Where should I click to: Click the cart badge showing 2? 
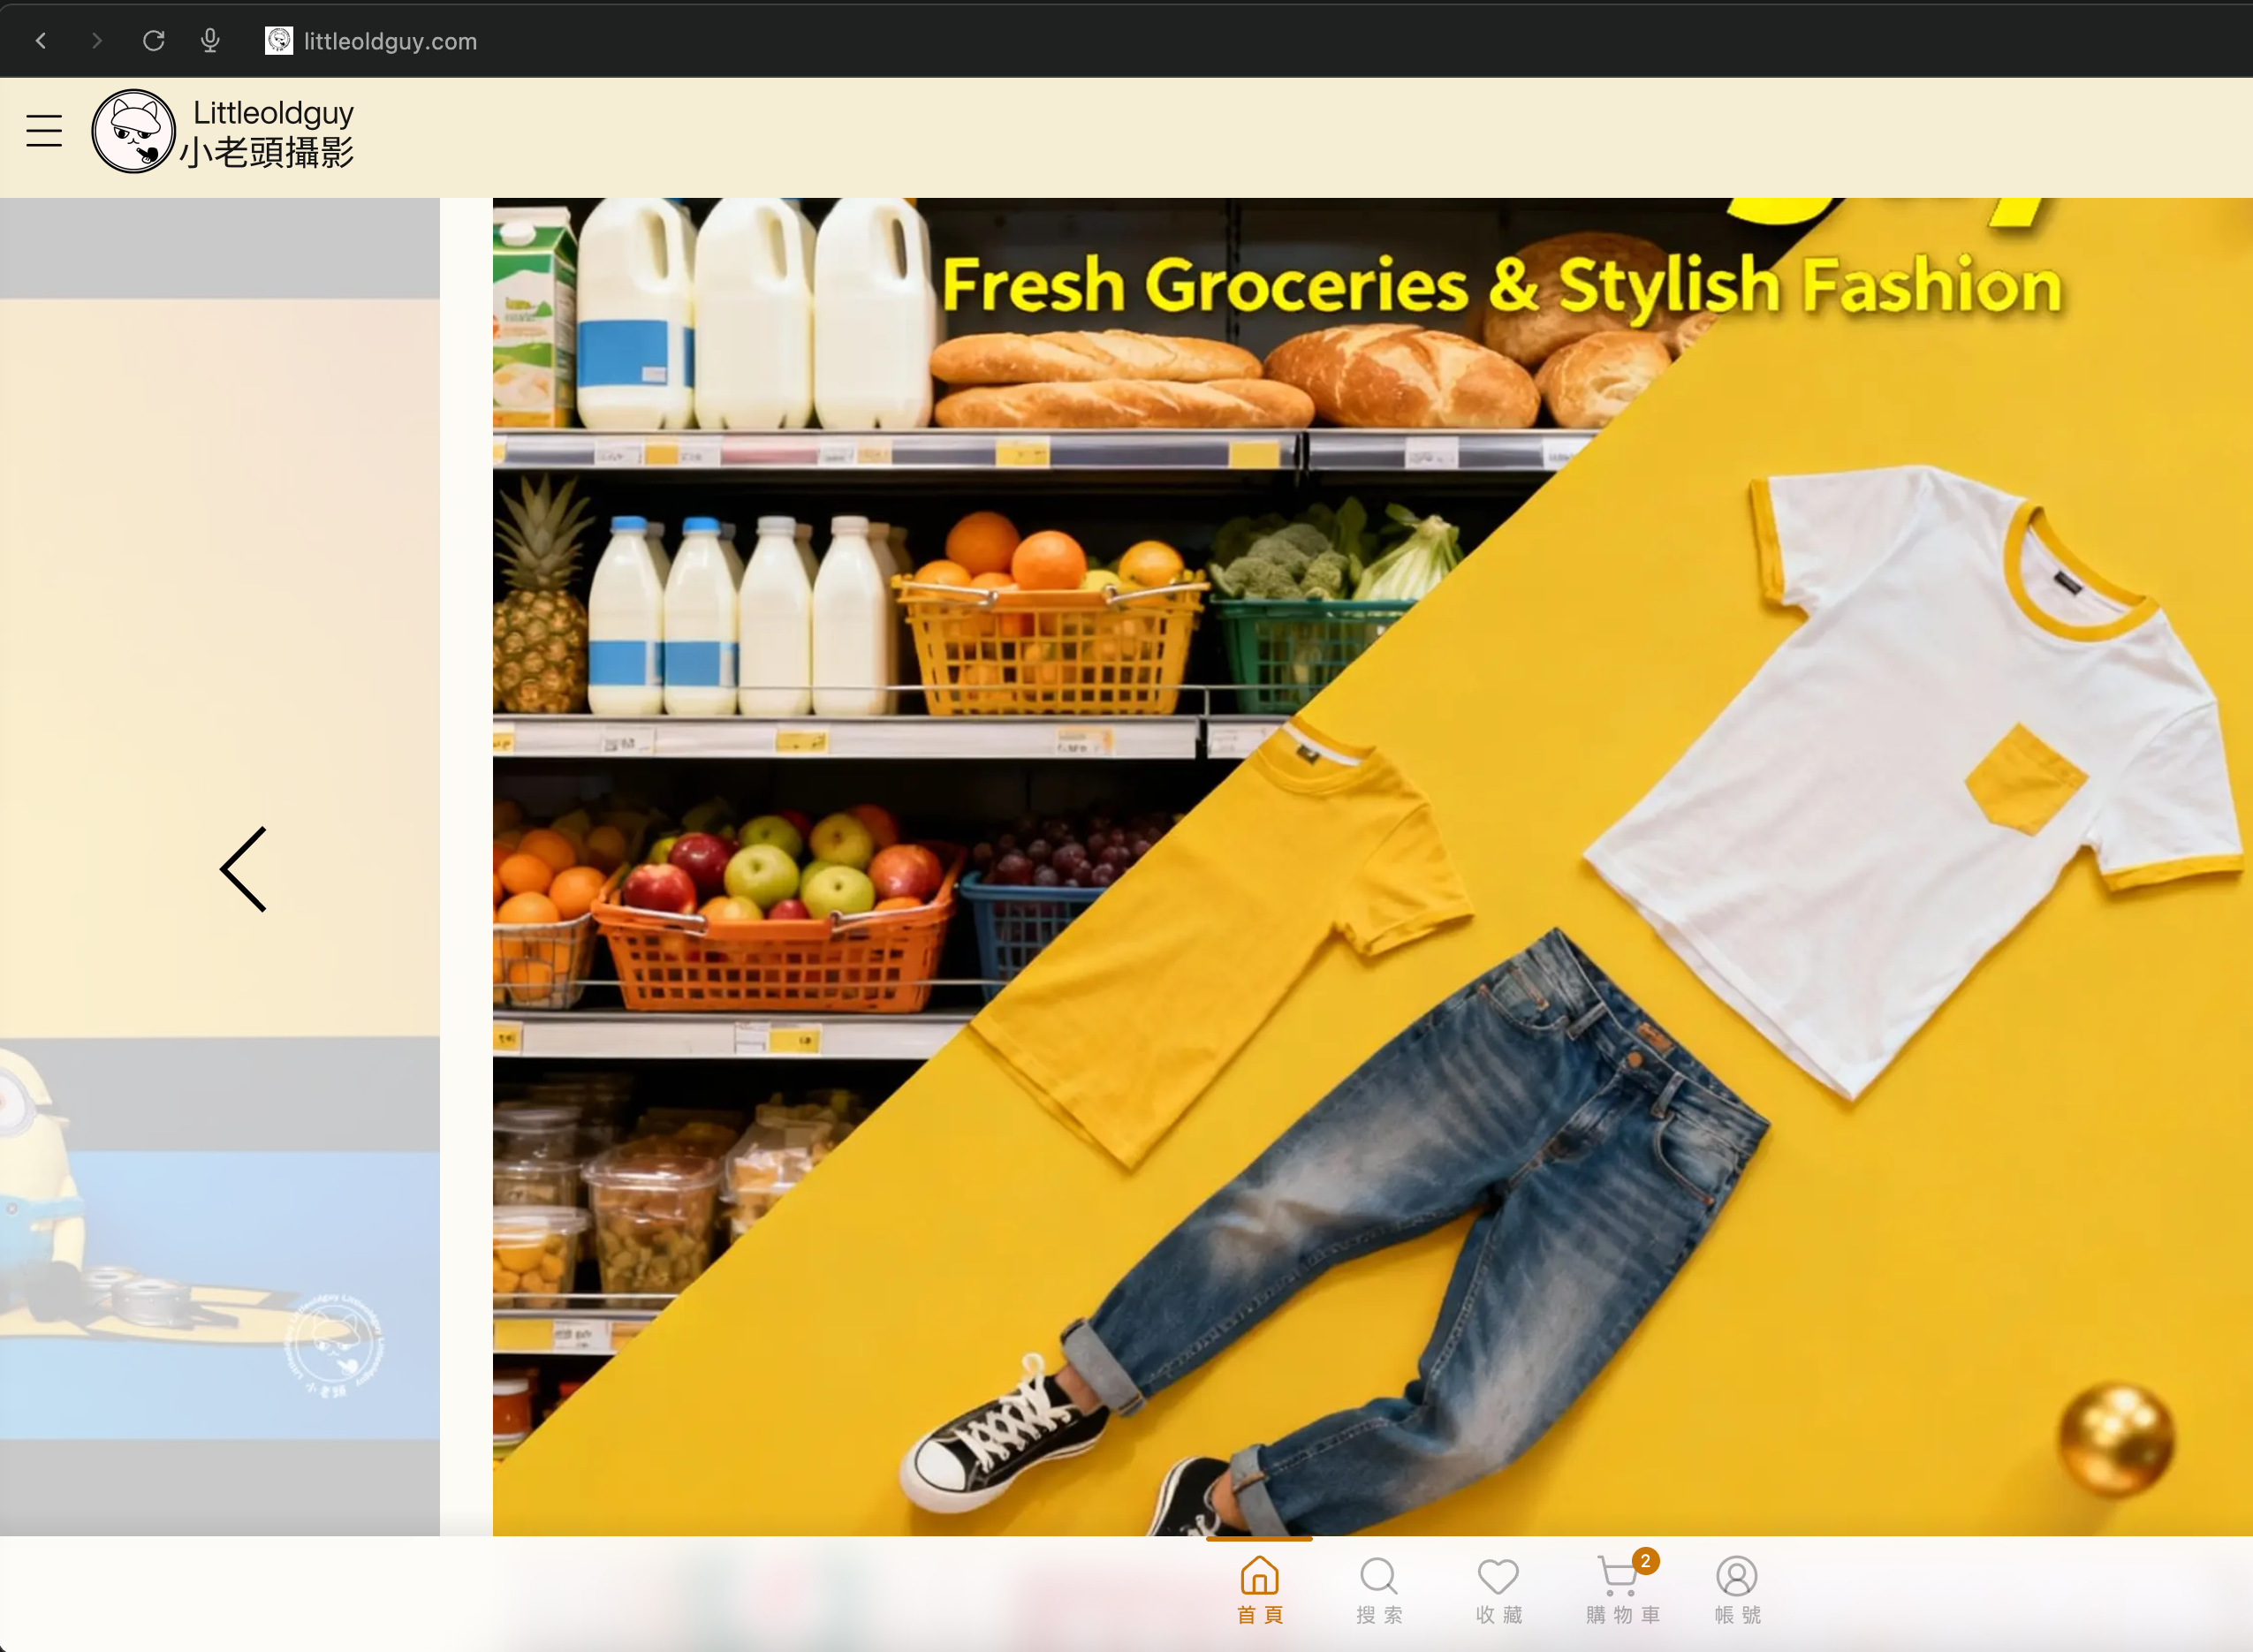point(1645,1561)
